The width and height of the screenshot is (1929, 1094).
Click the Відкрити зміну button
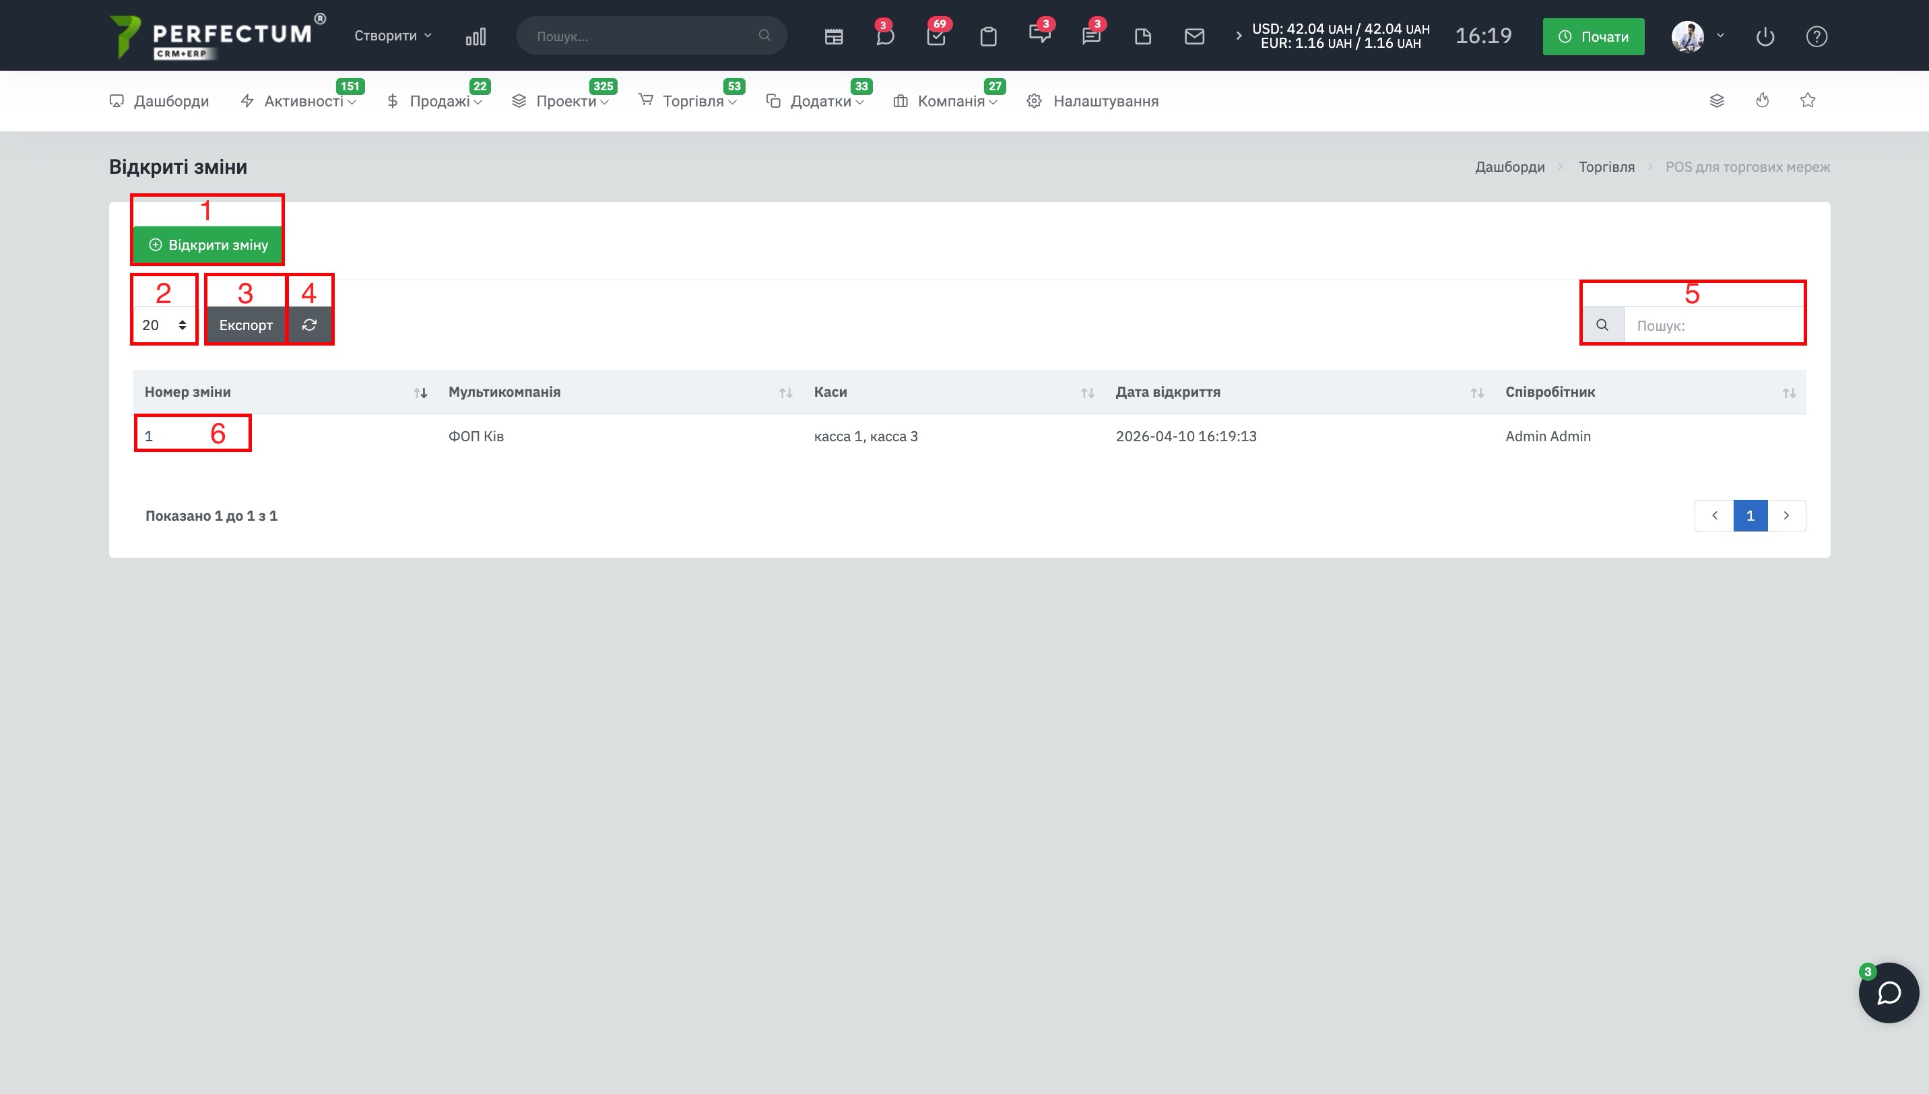pos(208,245)
